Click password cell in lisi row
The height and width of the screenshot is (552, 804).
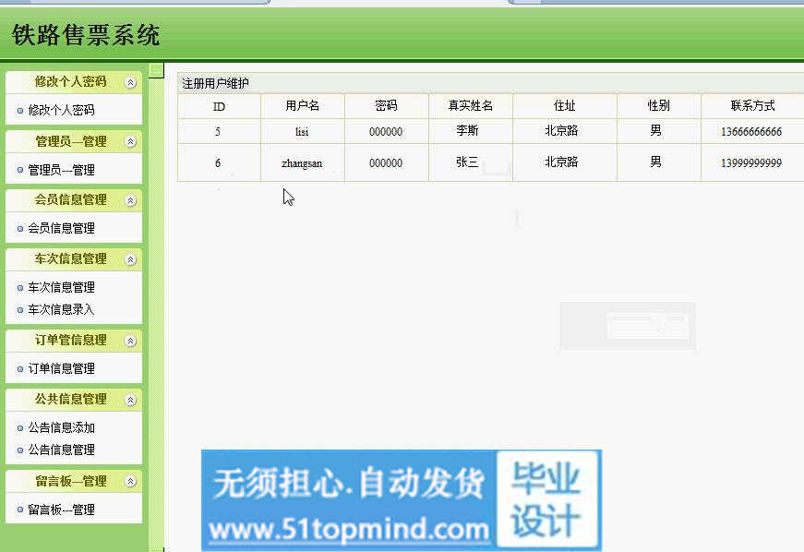(386, 132)
